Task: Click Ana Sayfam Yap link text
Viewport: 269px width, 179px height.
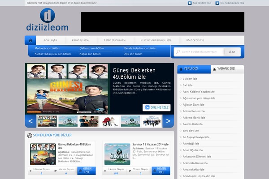Action: [202, 3]
